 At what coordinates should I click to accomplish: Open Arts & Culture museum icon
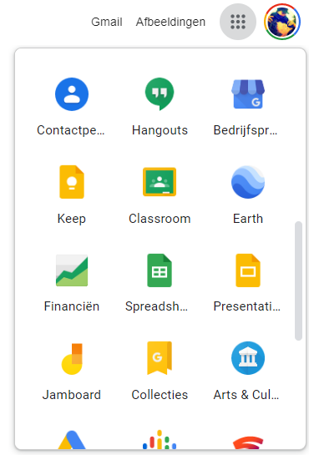click(x=248, y=358)
